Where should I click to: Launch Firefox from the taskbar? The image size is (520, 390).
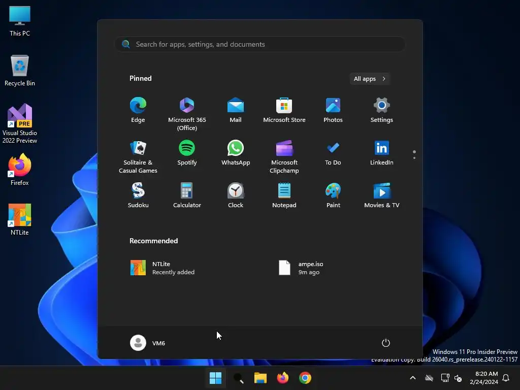click(x=282, y=378)
